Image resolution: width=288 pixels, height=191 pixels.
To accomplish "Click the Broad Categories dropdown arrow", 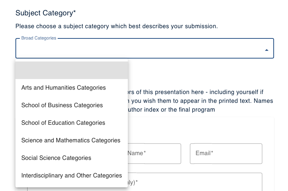I will point(267,50).
